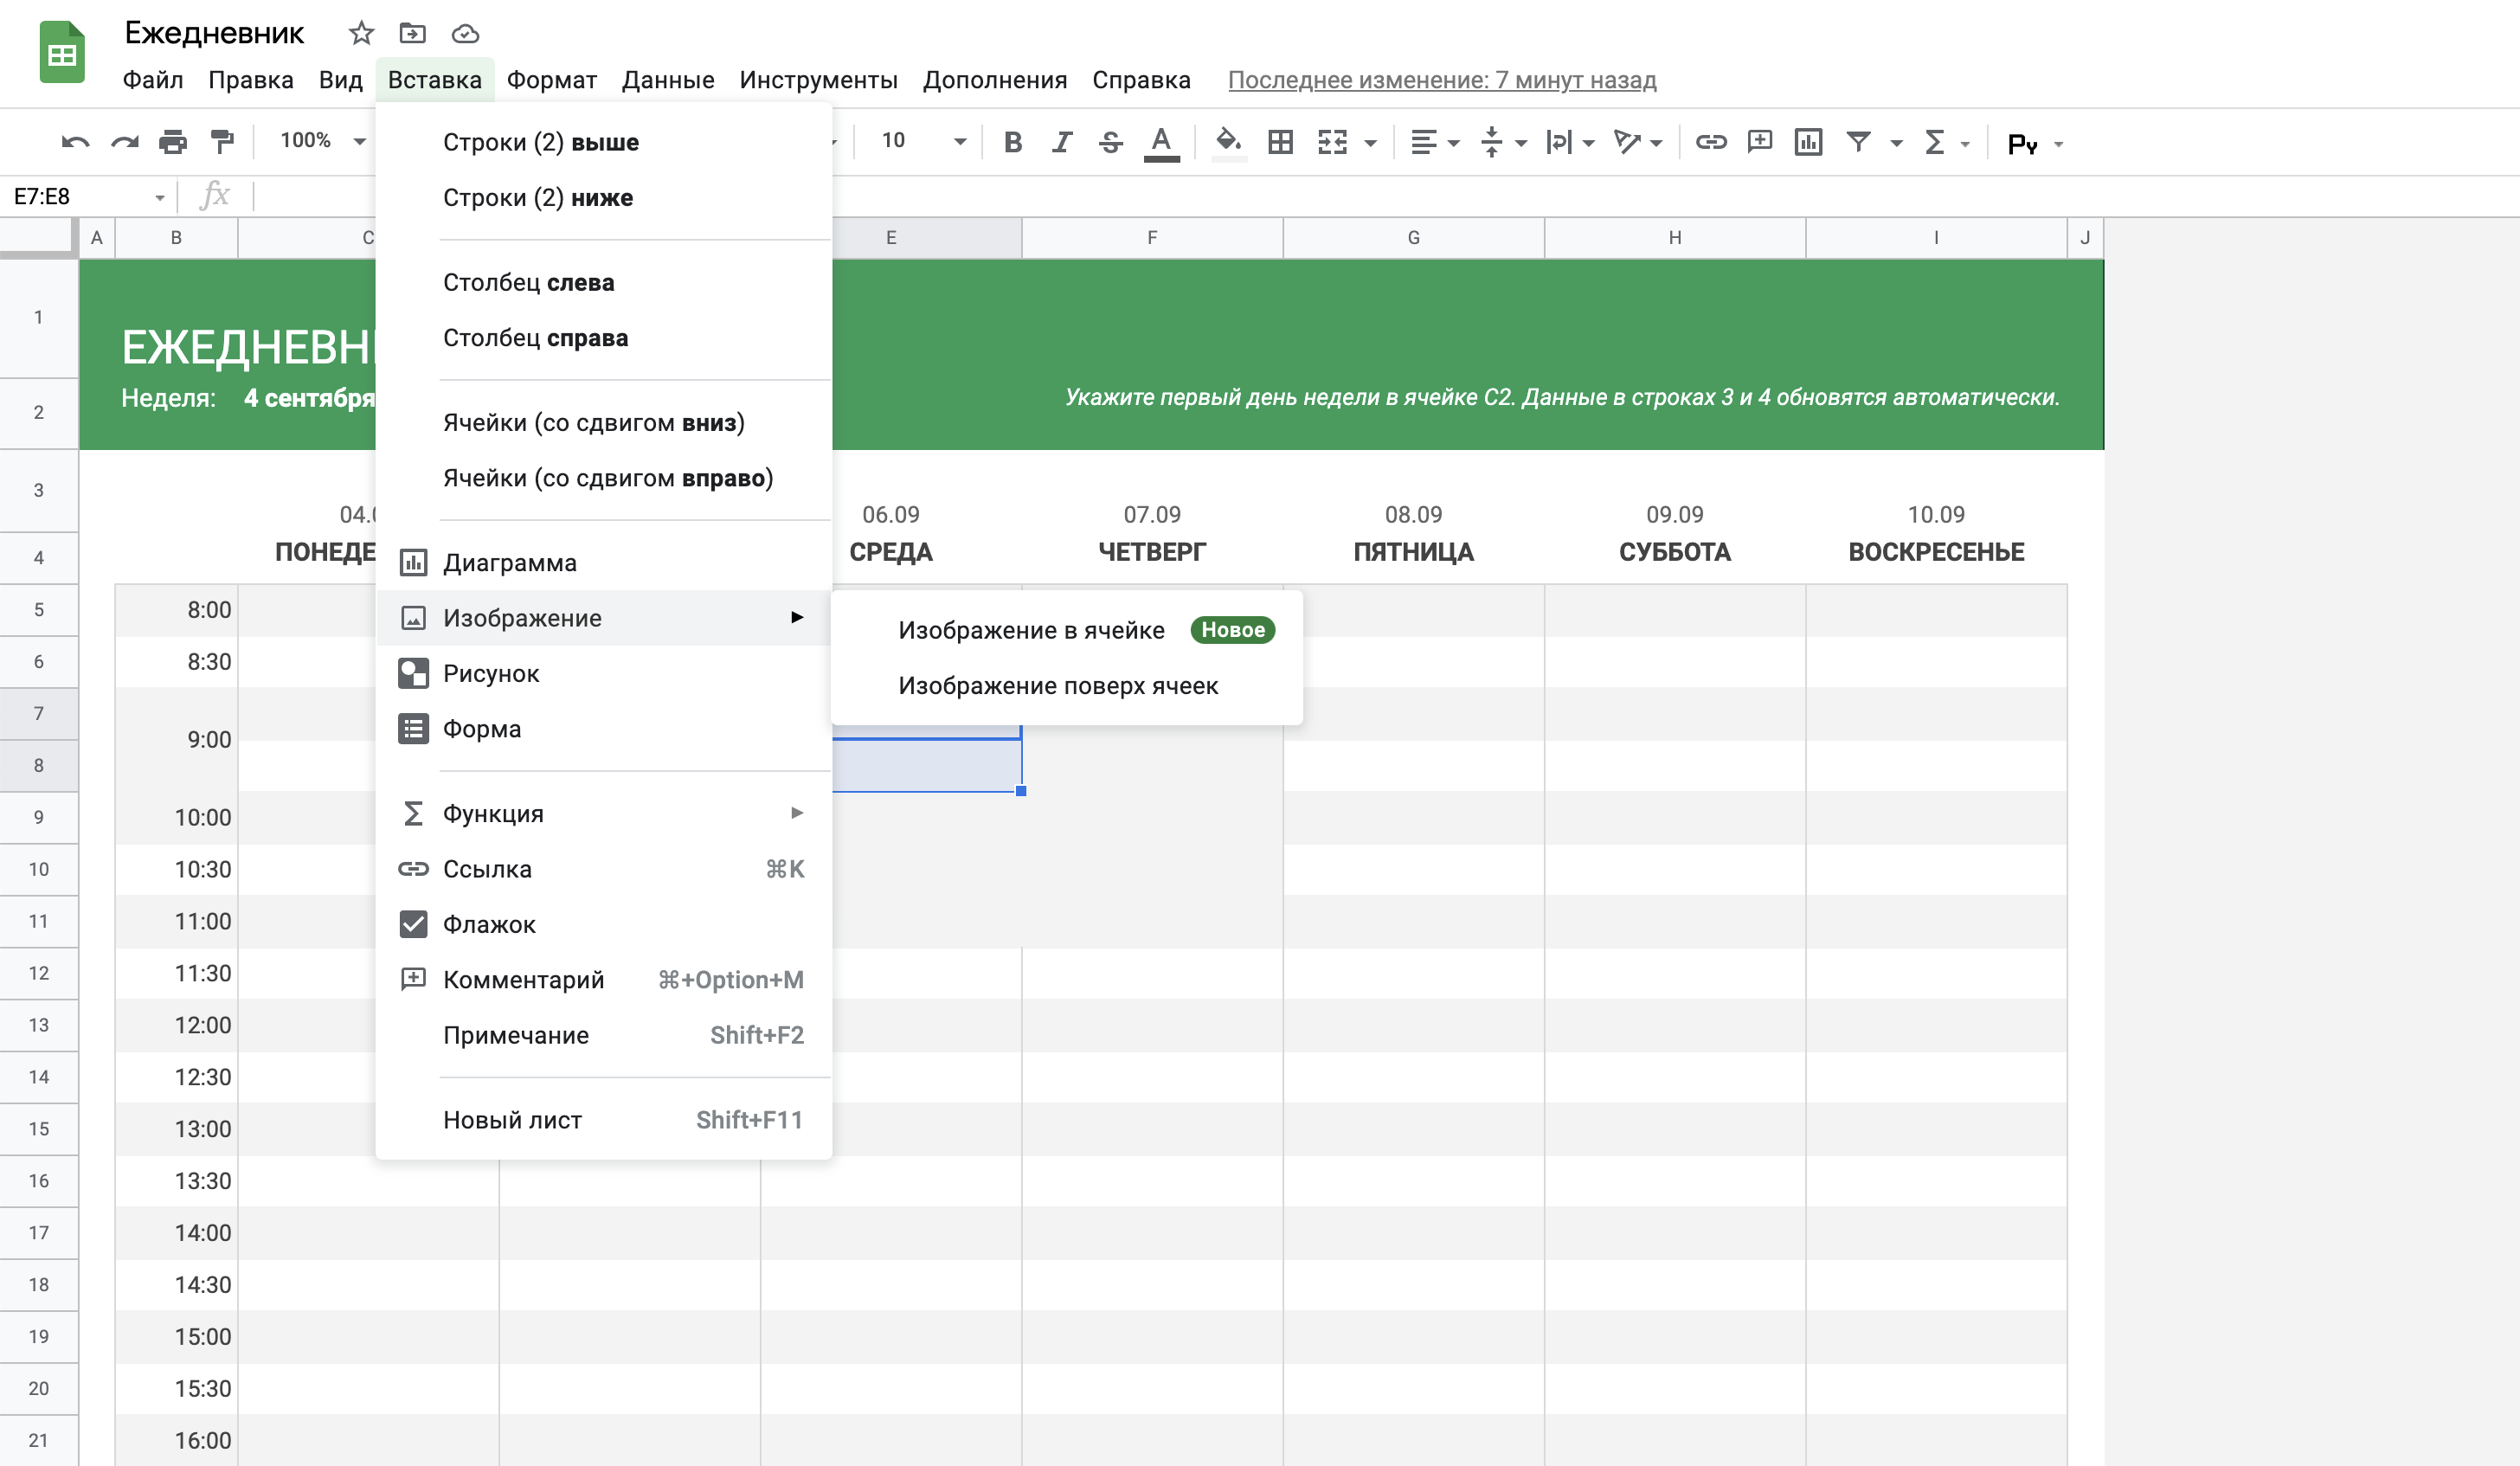Click the Print icon
The width and height of the screenshot is (2520, 1466).
coord(173,142)
